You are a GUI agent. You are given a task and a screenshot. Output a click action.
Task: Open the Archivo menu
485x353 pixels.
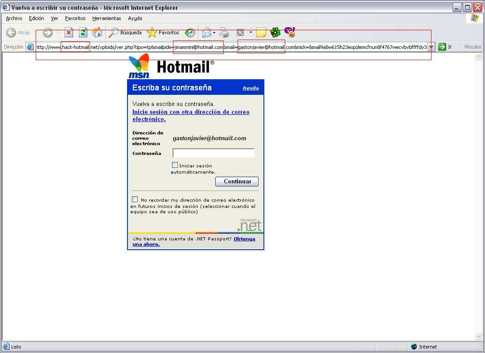[x=14, y=18]
